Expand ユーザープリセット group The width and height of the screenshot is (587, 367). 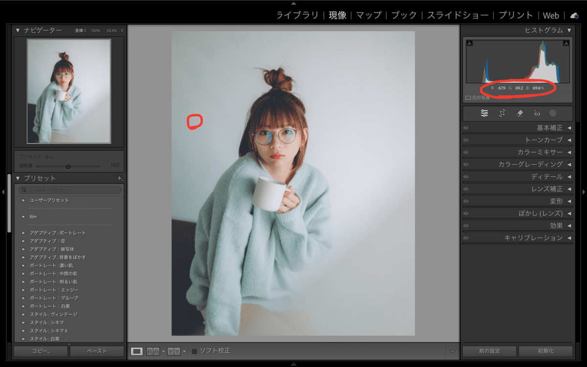click(x=23, y=201)
